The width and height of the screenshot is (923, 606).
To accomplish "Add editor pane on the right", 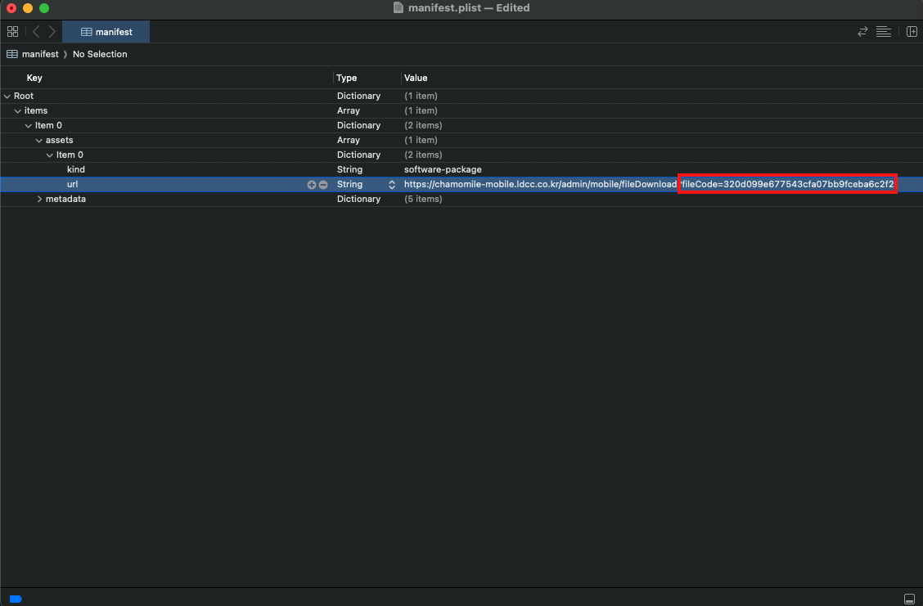I will click(912, 32).
